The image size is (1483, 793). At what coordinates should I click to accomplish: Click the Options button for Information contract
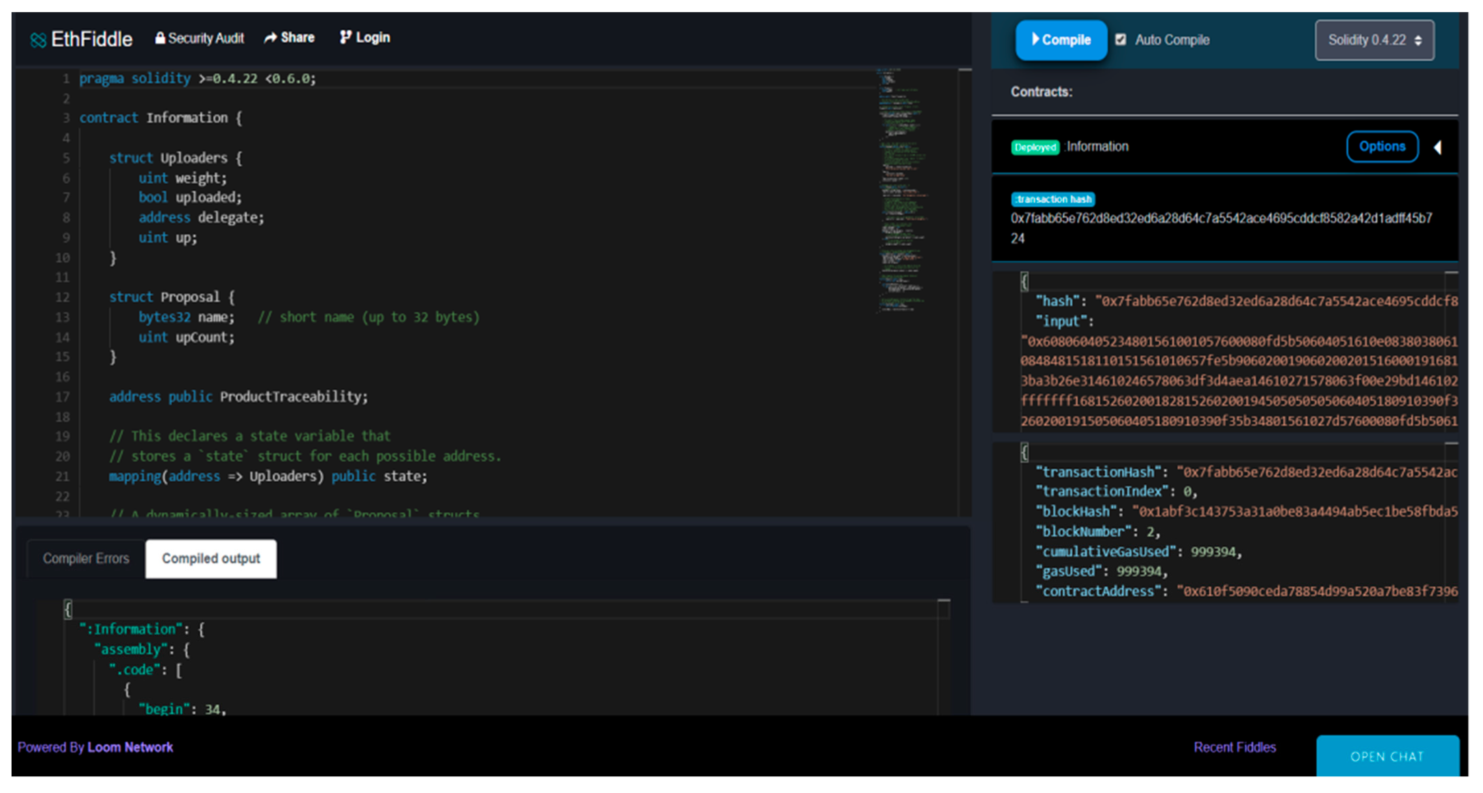tap(1382, 147)
